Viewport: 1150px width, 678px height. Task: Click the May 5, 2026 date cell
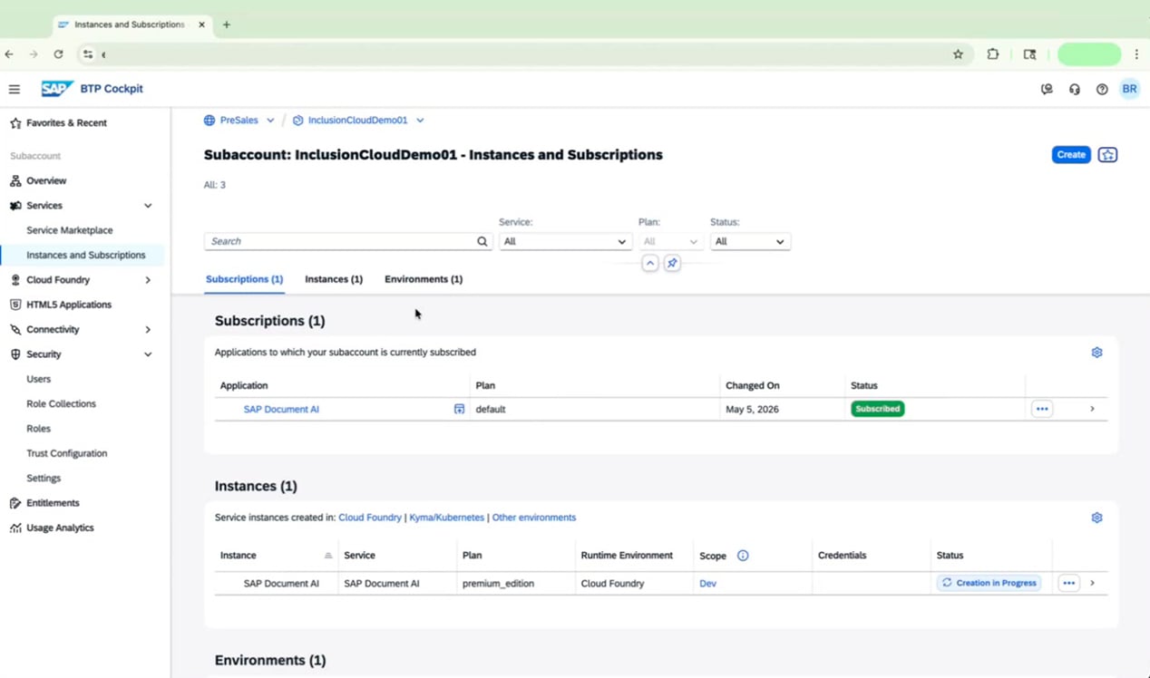coord(752,409)
